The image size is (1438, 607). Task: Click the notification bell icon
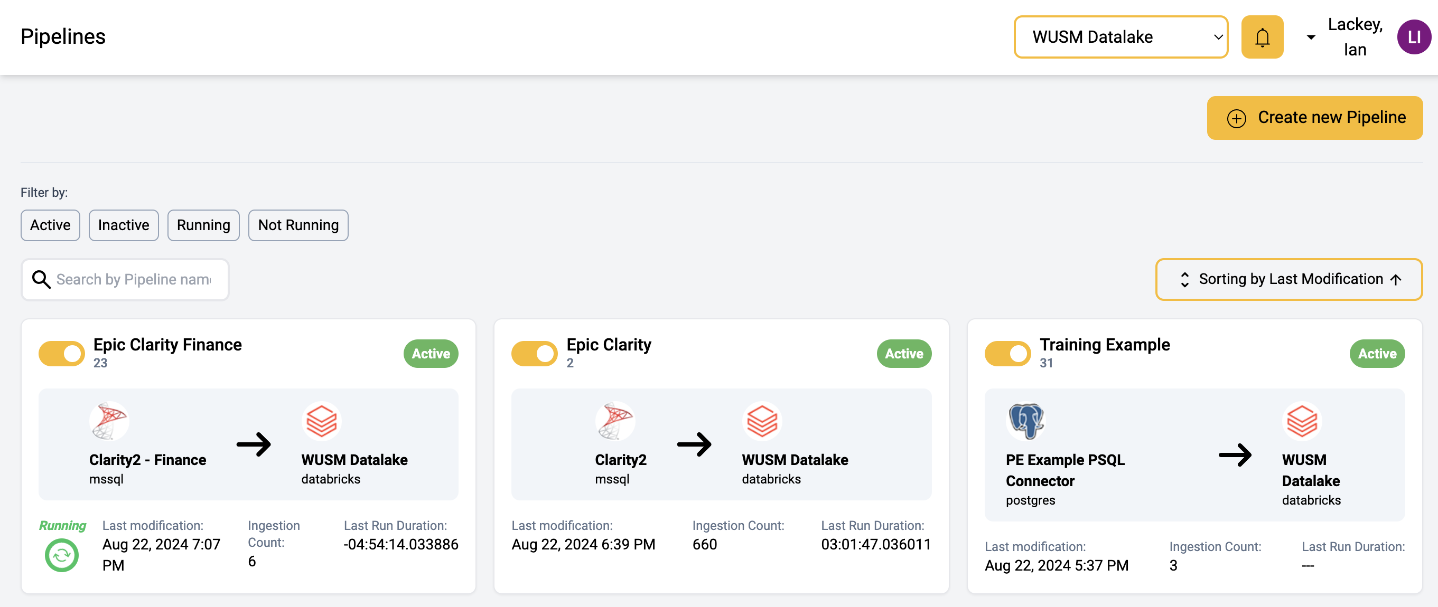pos(1262,37)
